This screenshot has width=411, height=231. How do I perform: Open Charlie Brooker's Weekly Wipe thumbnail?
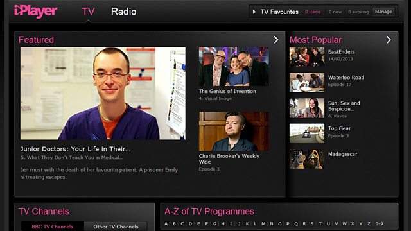click(x=234, y=132)
